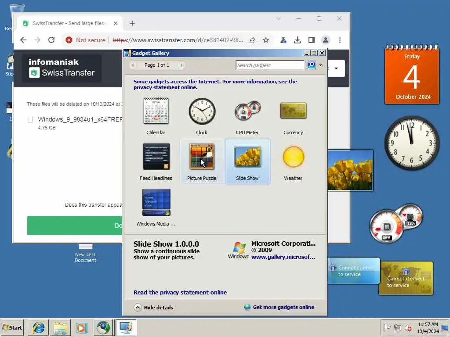This screenshot has height=337, width=450.
Task: Switch to the Chrome taskbar button
Action: (x=103, y=327)
